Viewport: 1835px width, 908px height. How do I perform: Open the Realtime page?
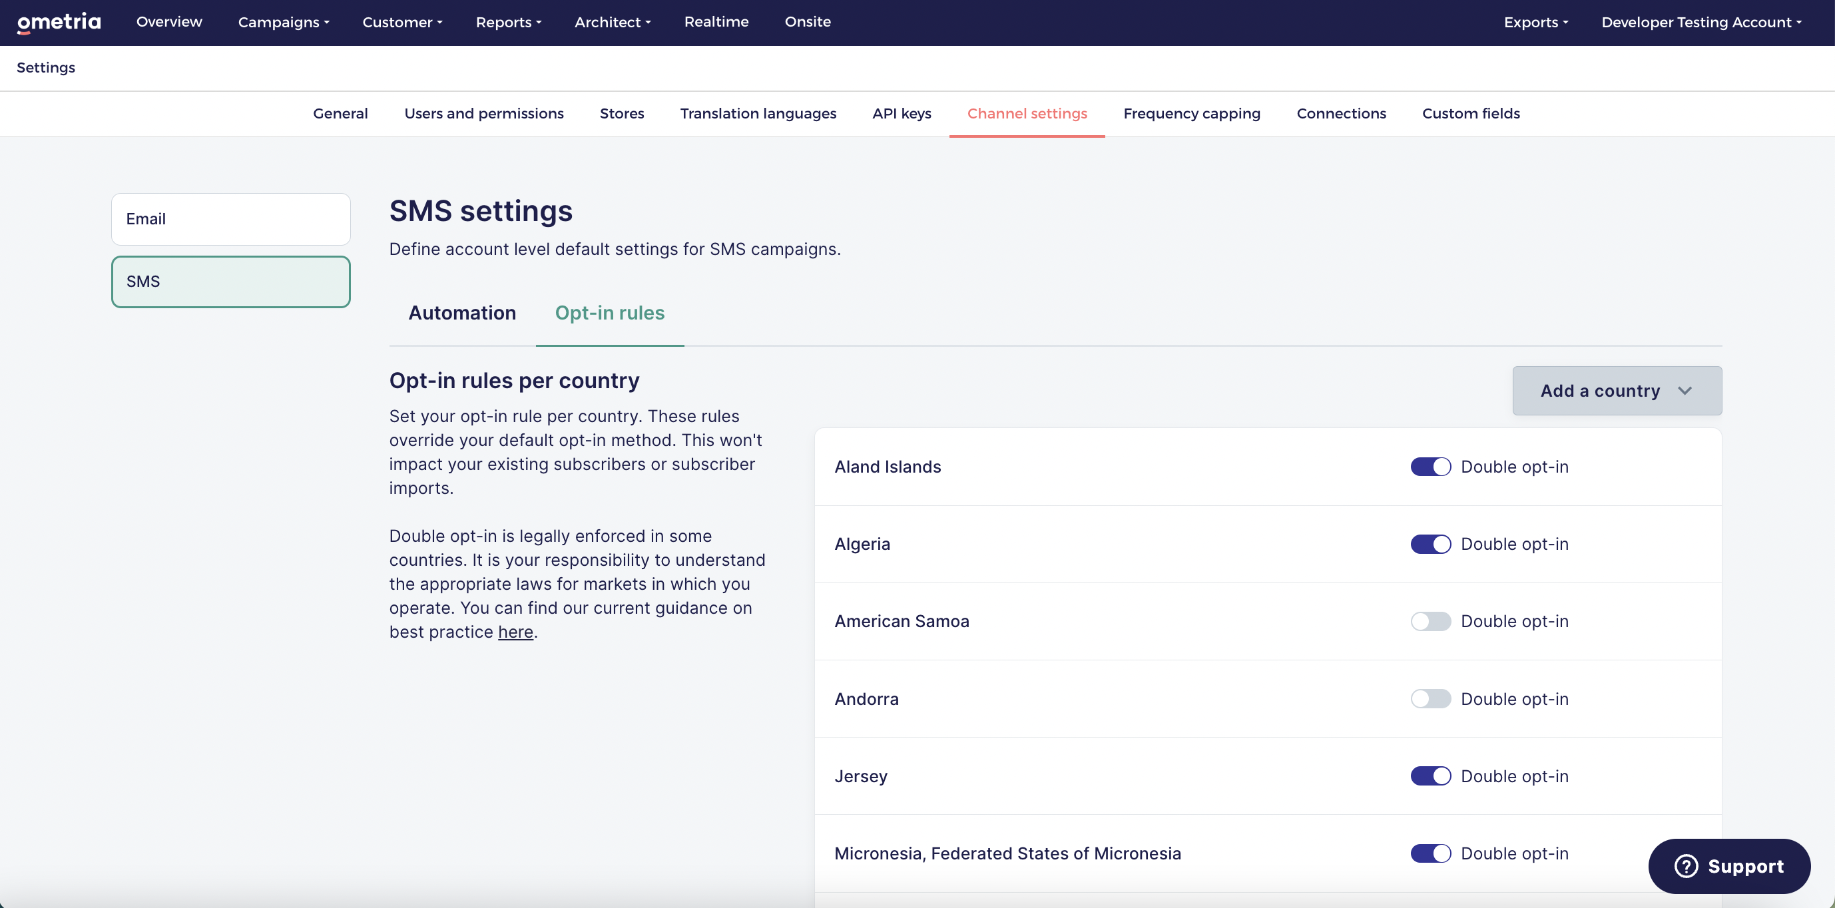coord(716,22)
